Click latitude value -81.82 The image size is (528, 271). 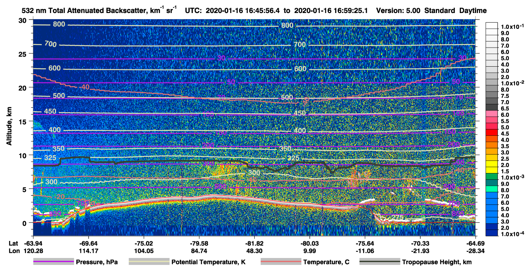pos(254,243)
